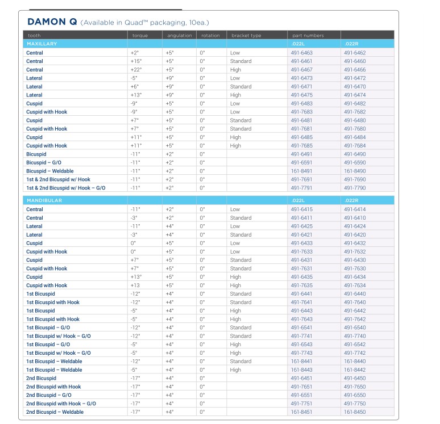
Task: Click the MAXILLARY section heading
Action: pyautogui.click(x=42, y=44)
